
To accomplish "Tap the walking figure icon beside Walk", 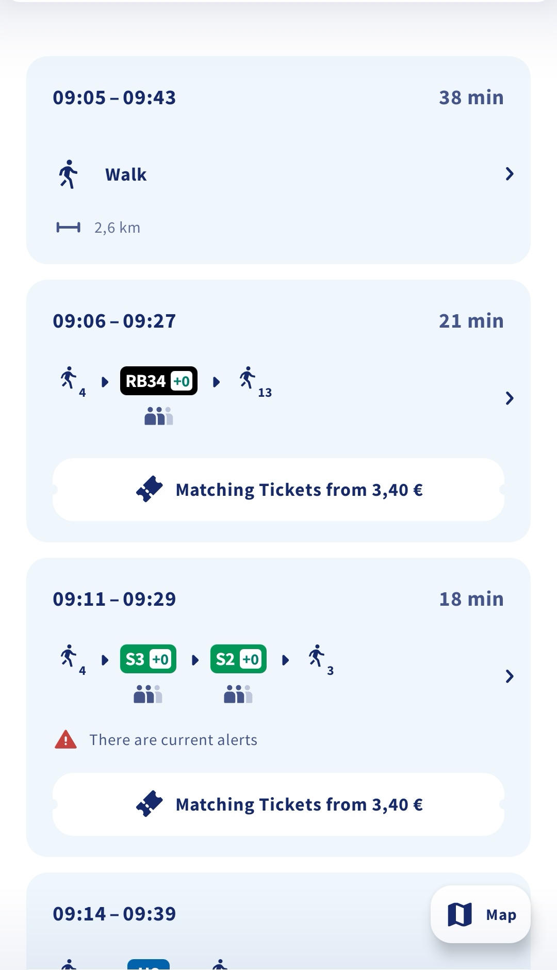I will (68, 174).
